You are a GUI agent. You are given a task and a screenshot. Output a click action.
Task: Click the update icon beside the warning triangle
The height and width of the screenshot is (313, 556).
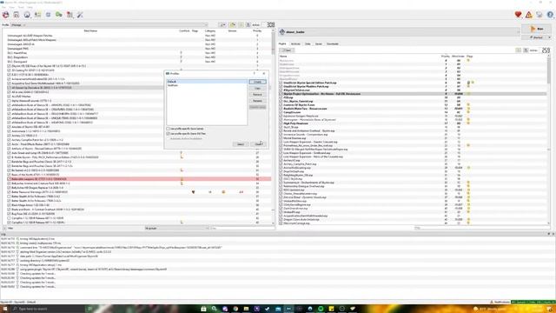click(x=539, y=15)
